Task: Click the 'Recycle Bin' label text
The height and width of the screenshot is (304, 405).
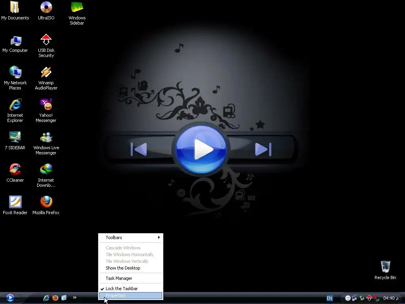Action: pyautogui.click(x=385, y=277)
